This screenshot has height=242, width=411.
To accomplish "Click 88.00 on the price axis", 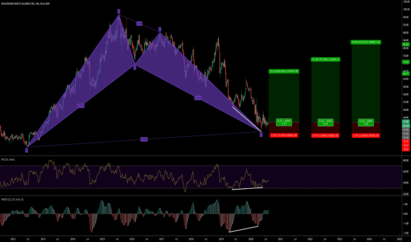I will [x=407, y=33].
